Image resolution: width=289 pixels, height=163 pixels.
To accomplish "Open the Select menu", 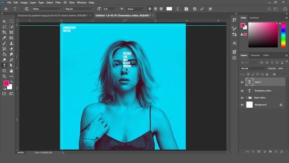I will click(50, 3).
